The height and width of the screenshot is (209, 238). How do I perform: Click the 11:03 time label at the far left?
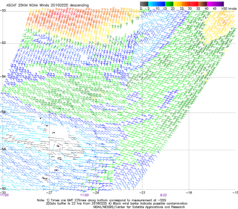5,195
